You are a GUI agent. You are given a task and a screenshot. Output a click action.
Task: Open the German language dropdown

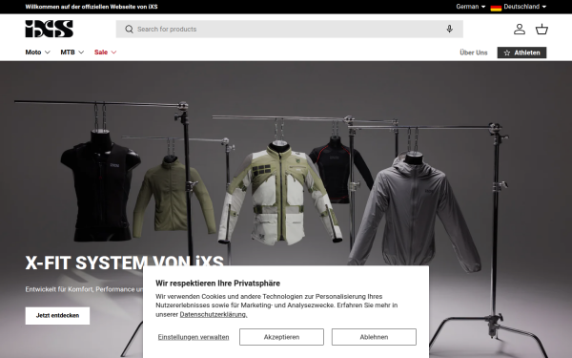pyautogui.click(x=471, y=7)
